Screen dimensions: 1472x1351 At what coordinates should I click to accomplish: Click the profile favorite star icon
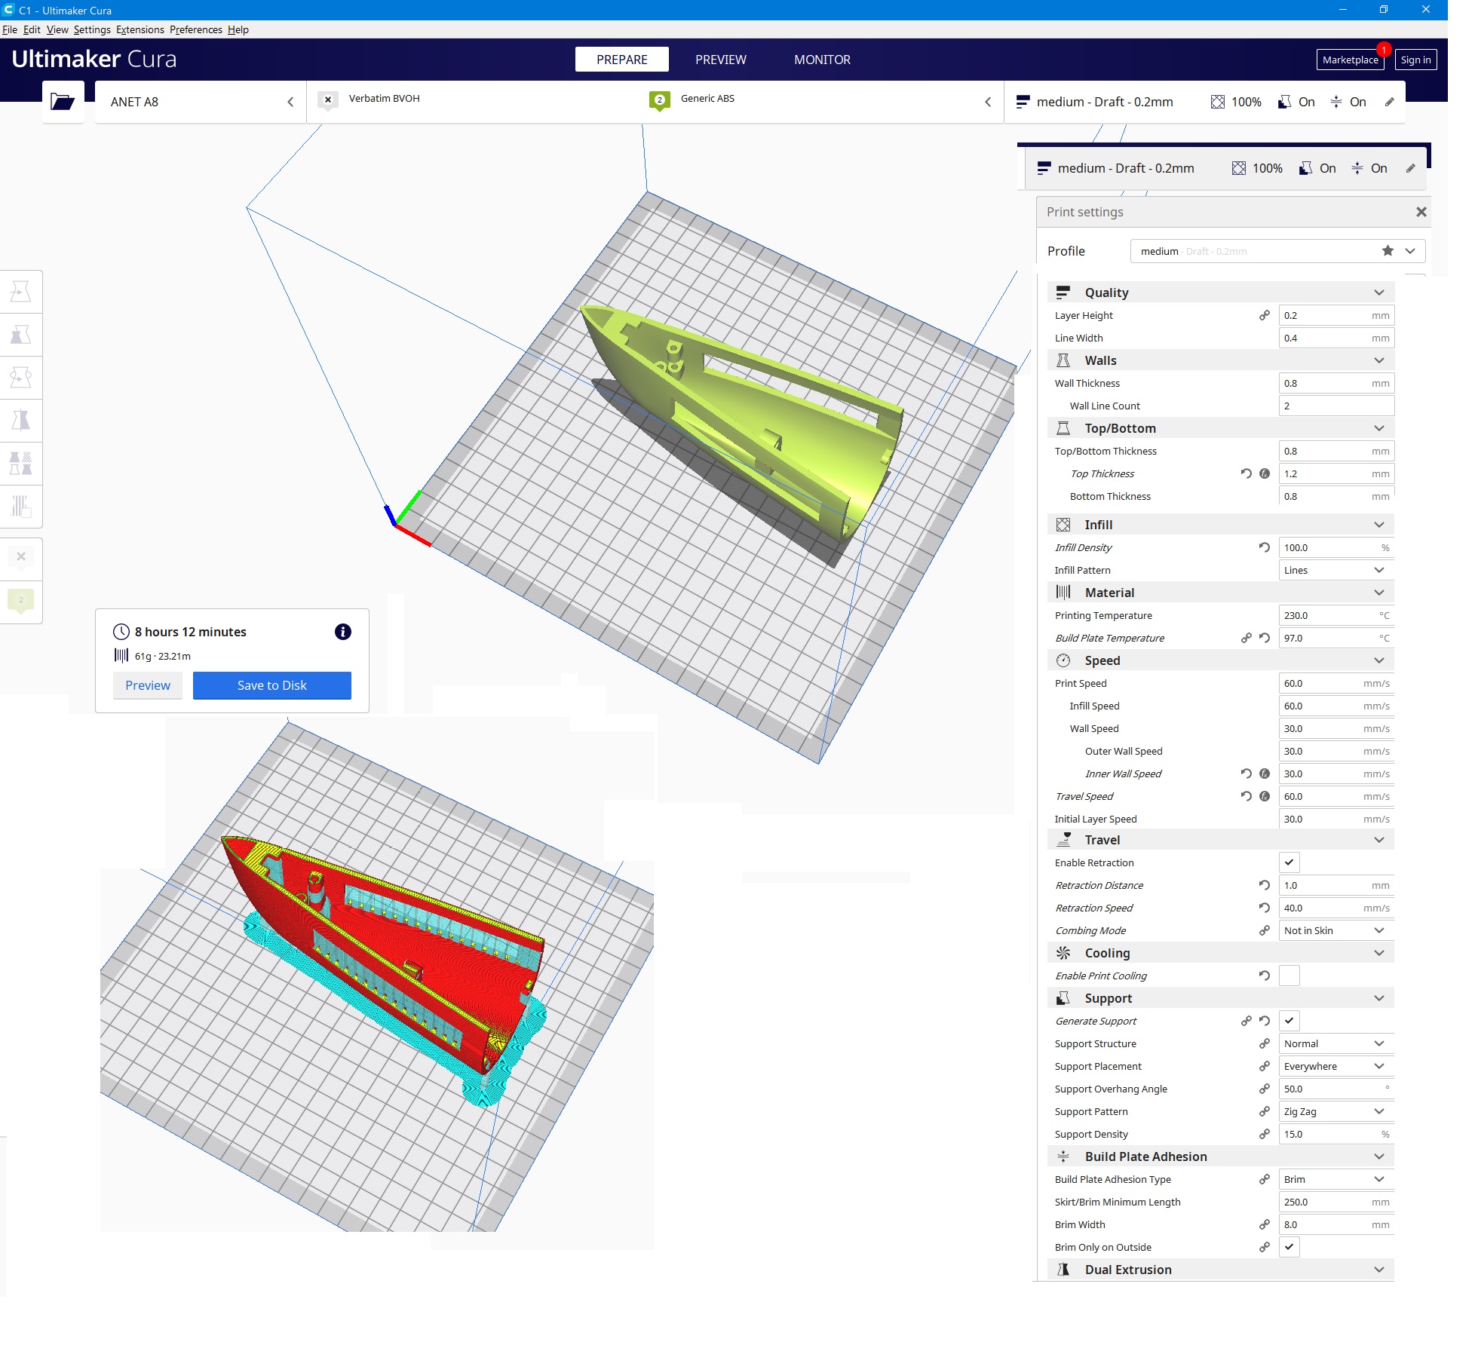click(x=1387, y=251)
